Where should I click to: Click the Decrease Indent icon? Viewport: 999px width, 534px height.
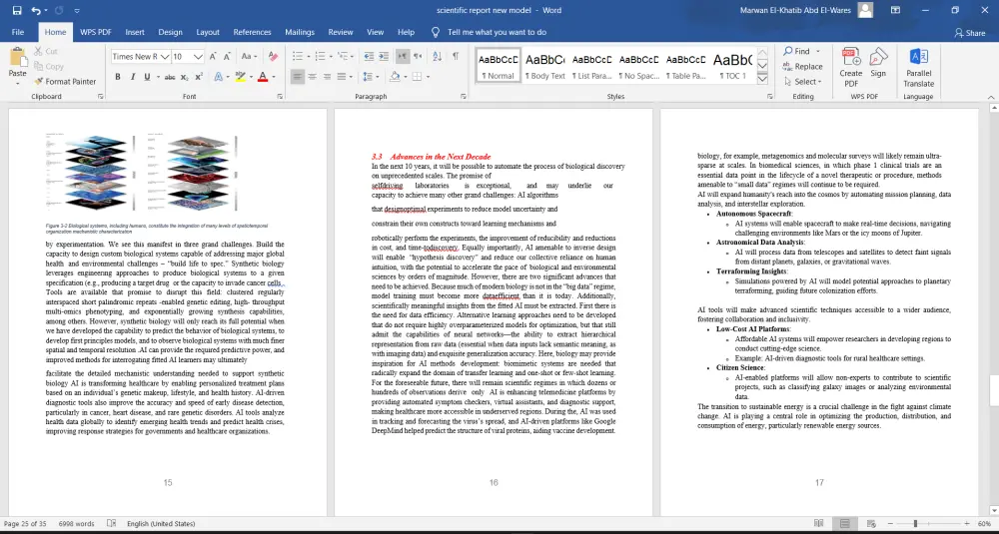click(x=369, y=57)
